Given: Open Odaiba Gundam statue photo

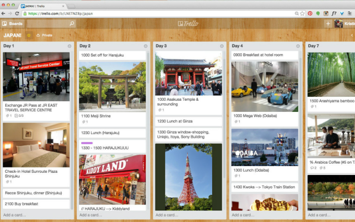Looking at the screenshot, I should 264,147.
